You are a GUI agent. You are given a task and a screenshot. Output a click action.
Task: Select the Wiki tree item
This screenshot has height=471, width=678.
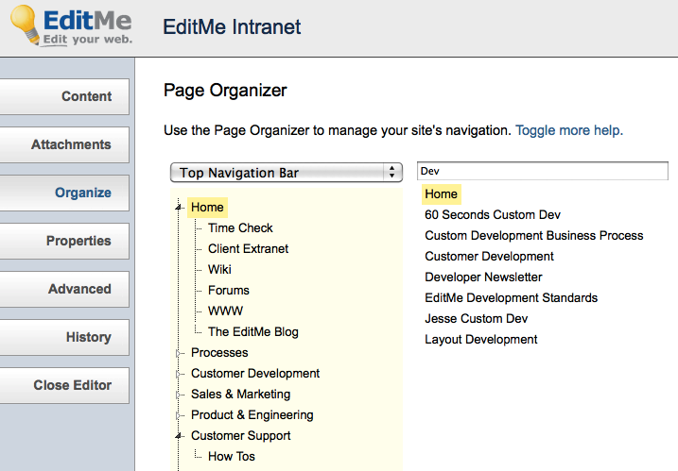(219, 269)
